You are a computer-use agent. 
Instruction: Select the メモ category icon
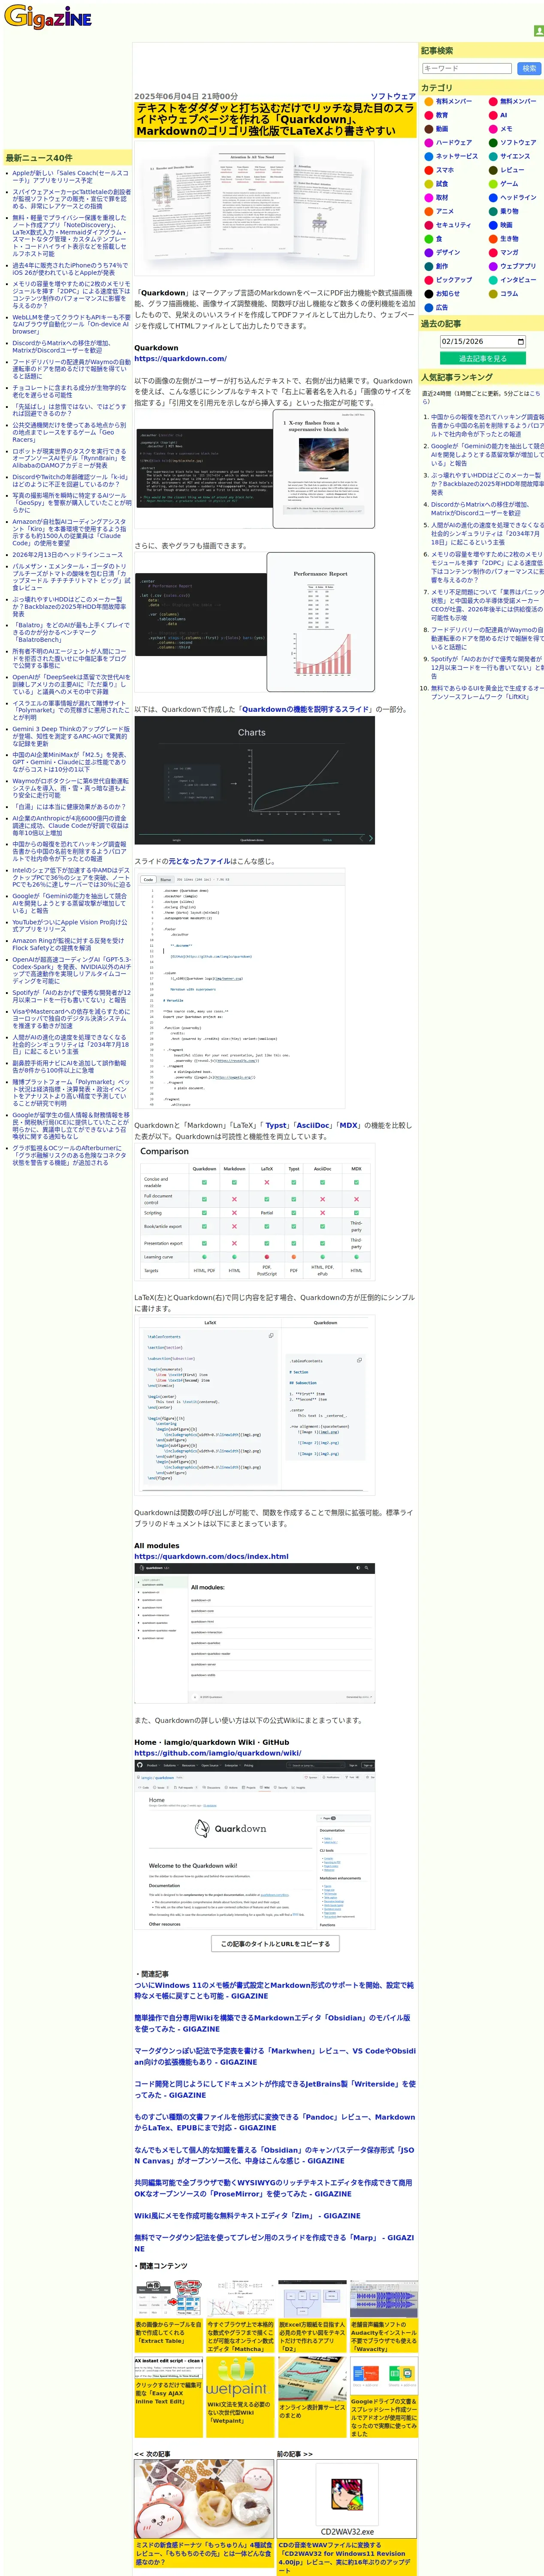(x=493, y=129)
